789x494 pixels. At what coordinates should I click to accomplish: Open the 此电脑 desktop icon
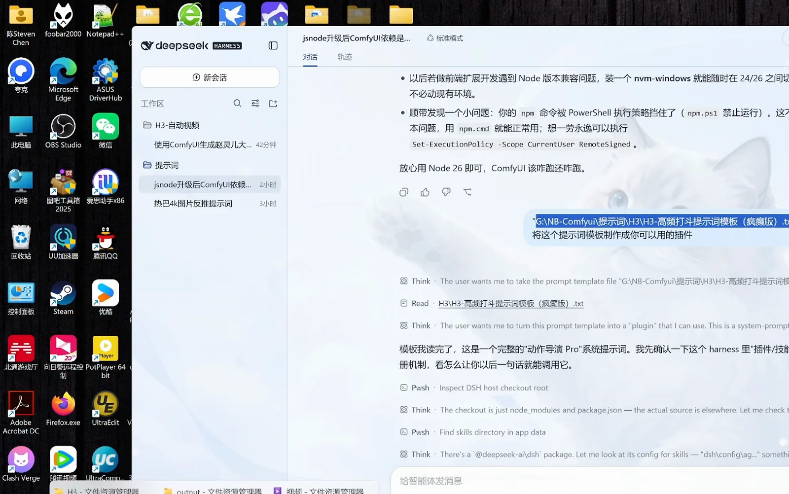(x=21, y=131)
